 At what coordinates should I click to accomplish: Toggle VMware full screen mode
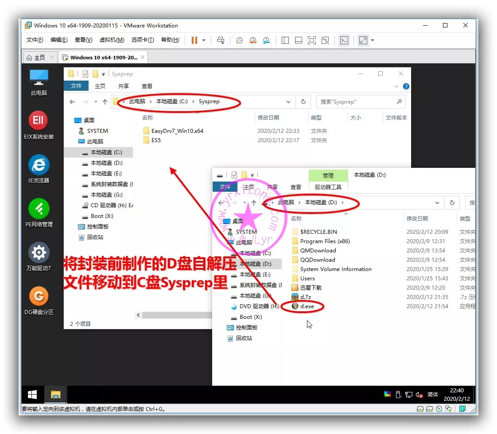click(312, 40)
